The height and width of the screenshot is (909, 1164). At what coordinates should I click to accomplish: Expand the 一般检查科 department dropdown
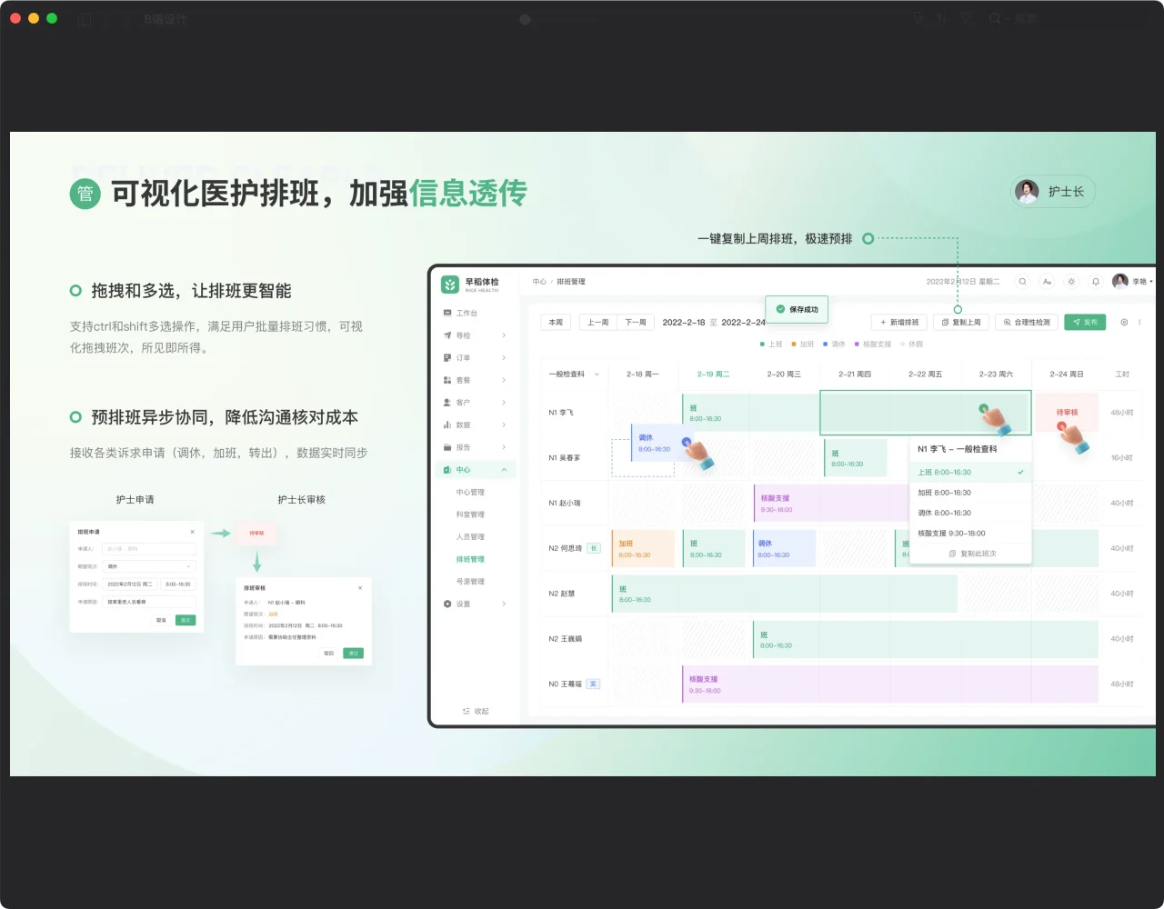(597, 375)
